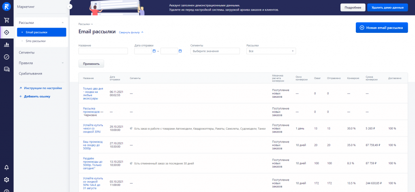
Task: Open the Сегменты menu item
Action: (27, 52)
